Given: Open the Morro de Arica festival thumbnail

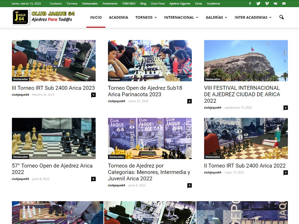Looking at the screenshot, I should click(x=246, y=60).
